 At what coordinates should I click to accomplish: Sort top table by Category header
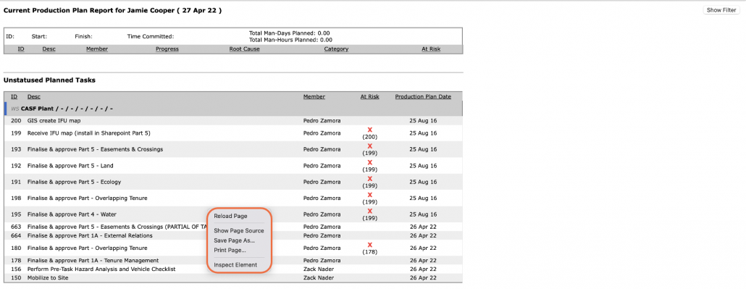(x=336, y=49)
